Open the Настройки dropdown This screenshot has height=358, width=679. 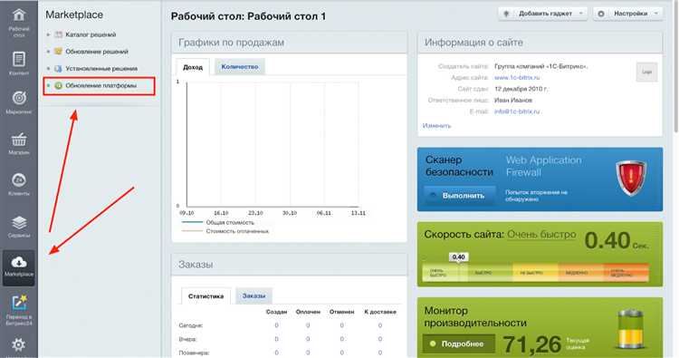click(x=627, y=14)
